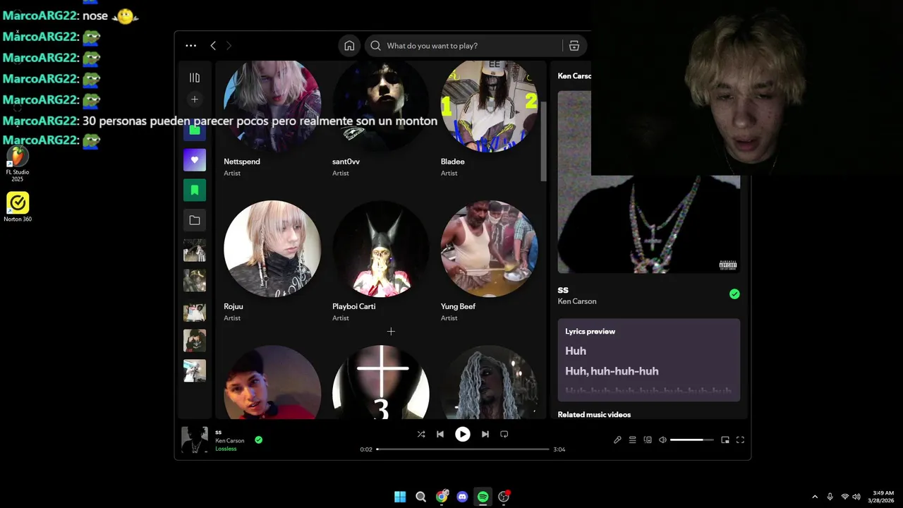
Task: Enter full screen mode
Action: [740, 440]
